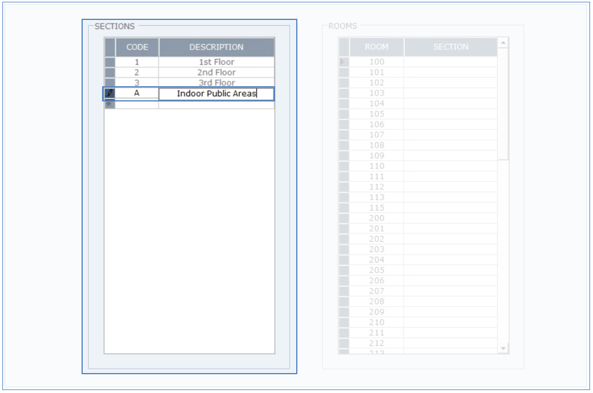Click the ROOM column header
Viewport: 593px width, 393px height.
pyautogui.click(x=377, y=47)
